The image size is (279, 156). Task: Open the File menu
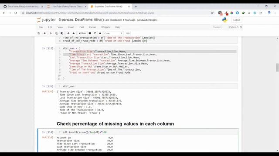[41, 27]
